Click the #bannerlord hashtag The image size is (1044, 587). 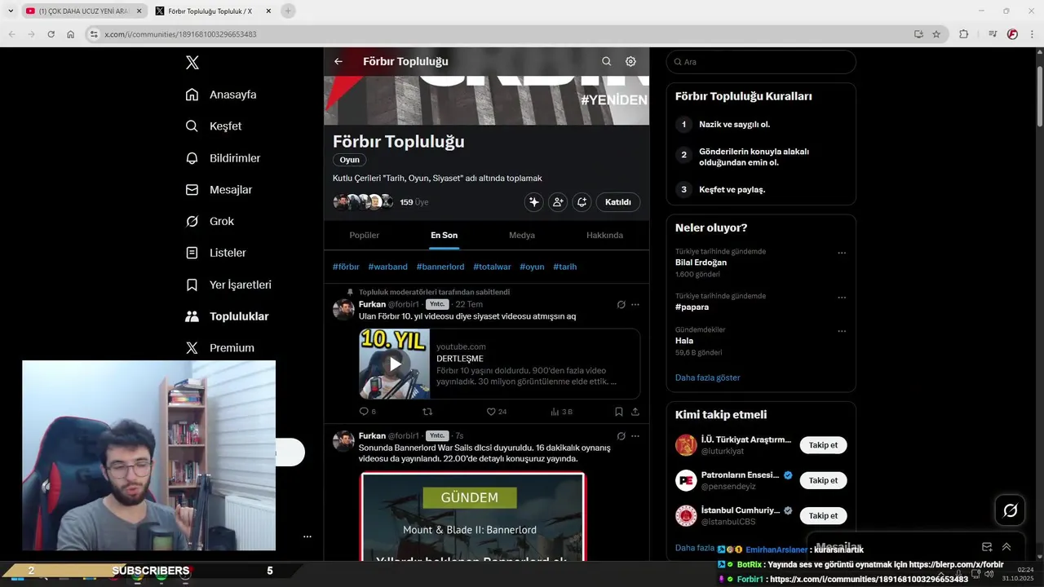440,267
